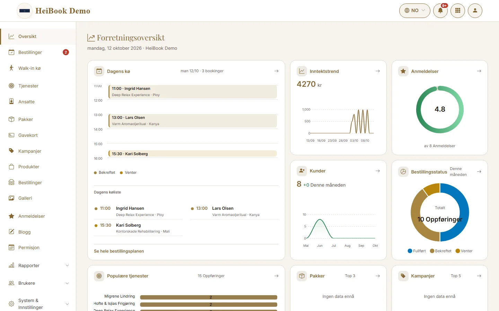
Task: Open the notifications bell icon
Action: coord(440,11)
